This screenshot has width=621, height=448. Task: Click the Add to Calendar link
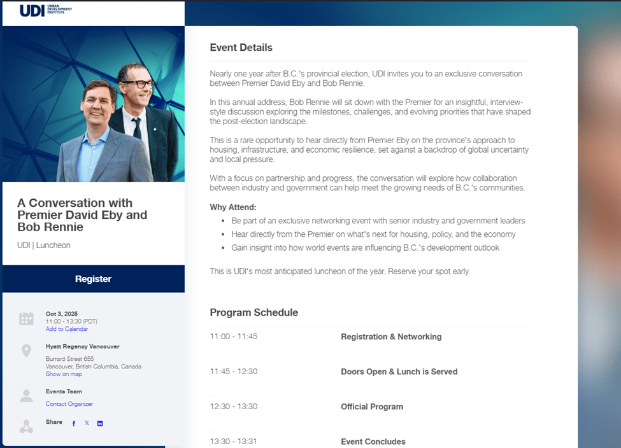[67, 329]
